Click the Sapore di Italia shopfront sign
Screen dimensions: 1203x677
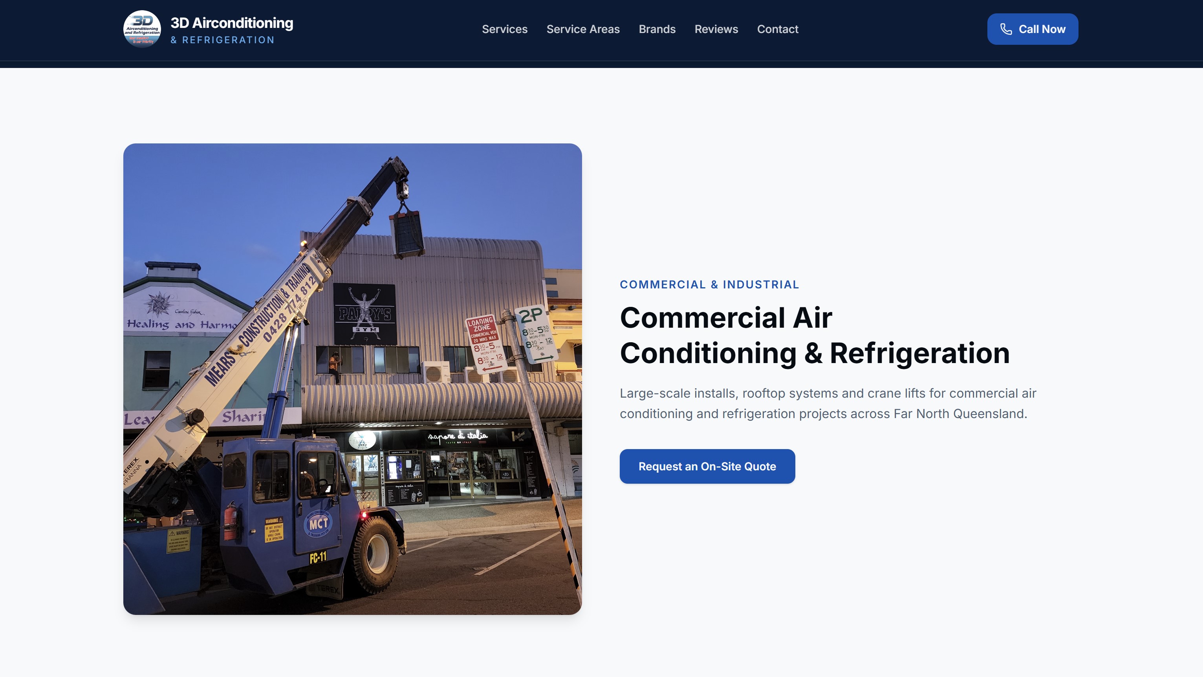pyautogui.click(x=457, y=437)
